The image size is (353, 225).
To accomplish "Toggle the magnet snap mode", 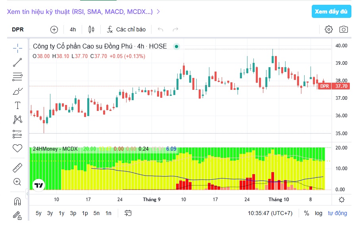I will [x=17, y=201].
